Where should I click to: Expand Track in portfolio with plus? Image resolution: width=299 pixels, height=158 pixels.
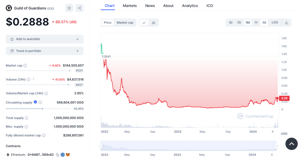coord(77,51)
